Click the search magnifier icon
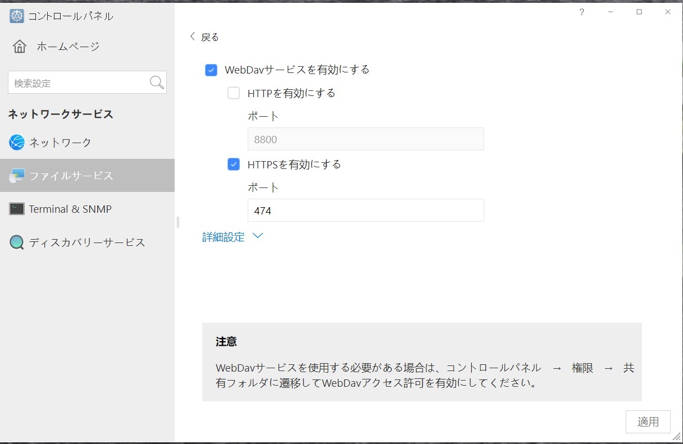683x444 pixels. (x=157, y=83)
